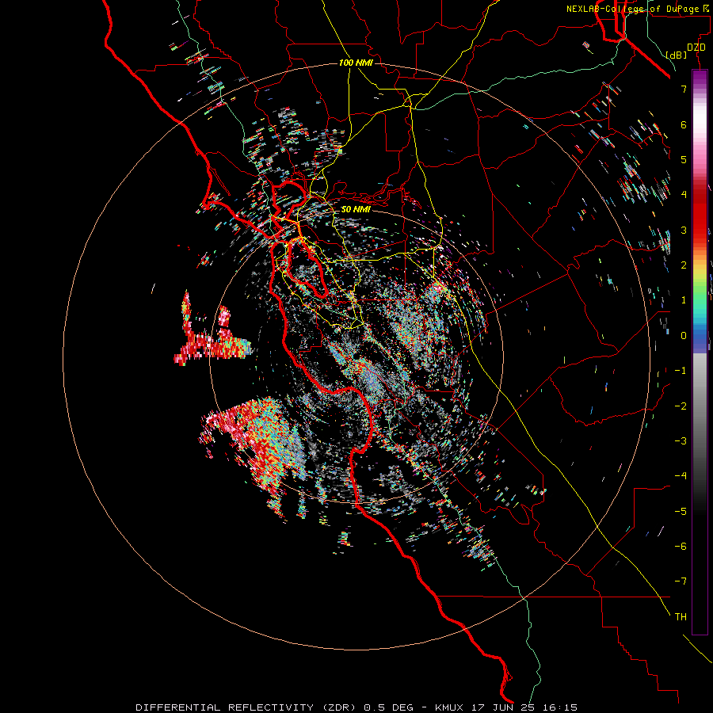713x713 pixels.
Task: Click the TH threshold label on the scale
Action: click(x=681, y=617)
